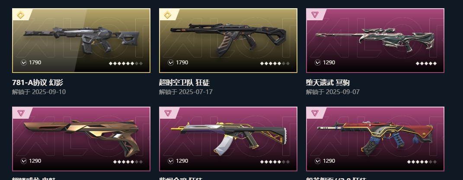Click the pink tier icon on 堕天遗武 冥驹 card
Screen dimensions: 463x180
(x=314, y=14)
